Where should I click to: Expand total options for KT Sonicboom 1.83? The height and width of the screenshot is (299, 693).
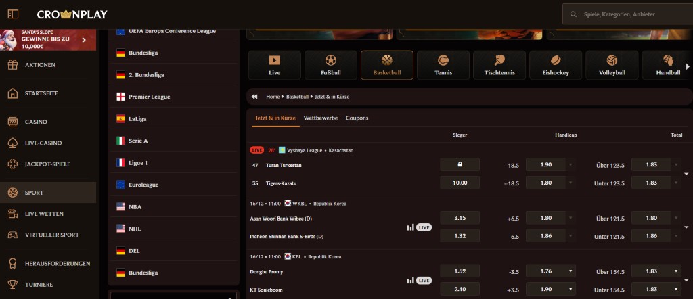pyautogui.click(x=676, y=290)
